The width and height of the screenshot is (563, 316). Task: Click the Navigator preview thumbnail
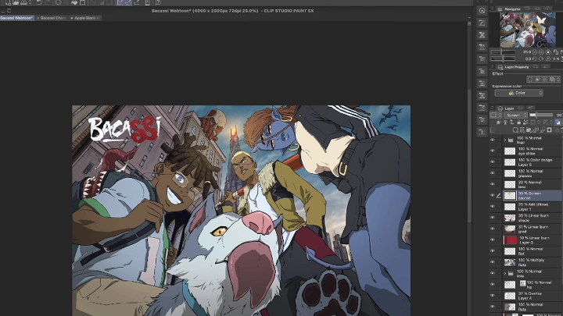[x=528, y=30]
